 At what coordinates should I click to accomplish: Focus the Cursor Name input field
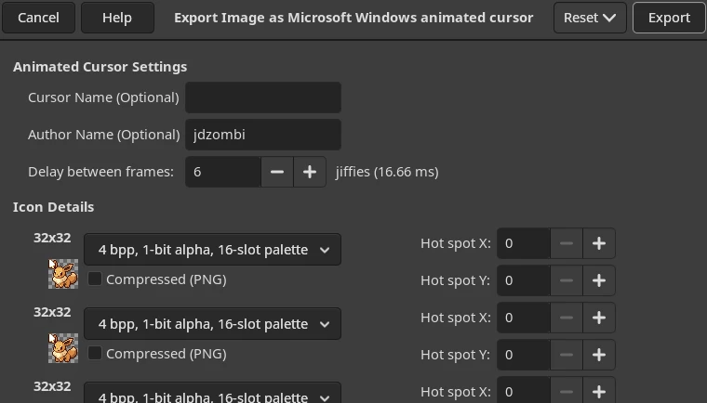coord(263,97)
